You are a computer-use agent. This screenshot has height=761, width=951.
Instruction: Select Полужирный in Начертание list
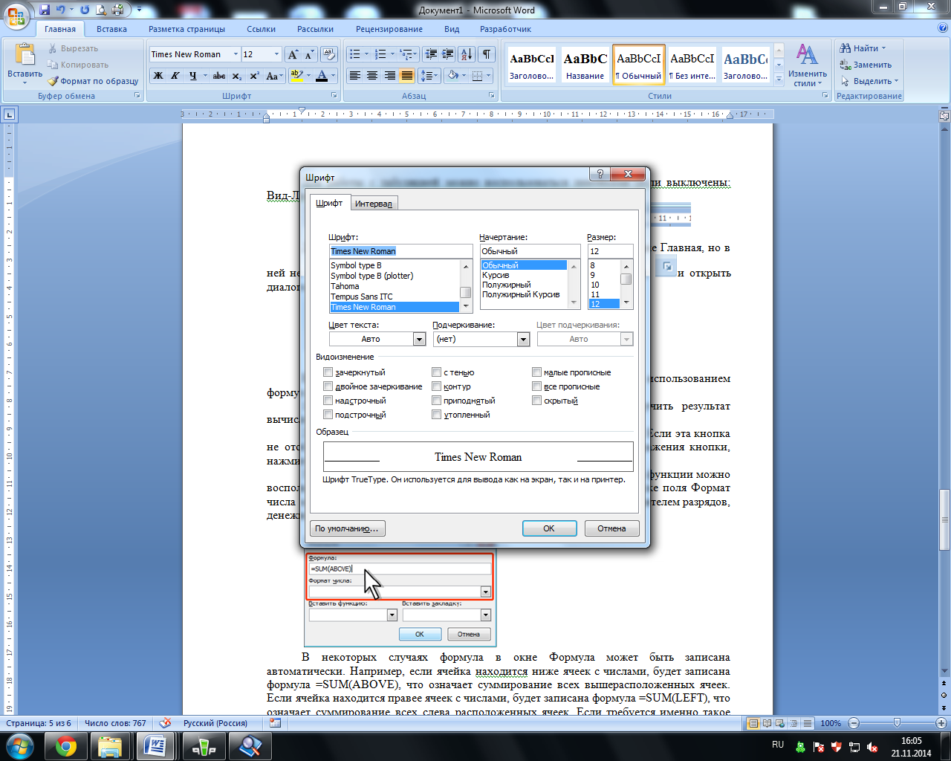(x=524, y=285)
